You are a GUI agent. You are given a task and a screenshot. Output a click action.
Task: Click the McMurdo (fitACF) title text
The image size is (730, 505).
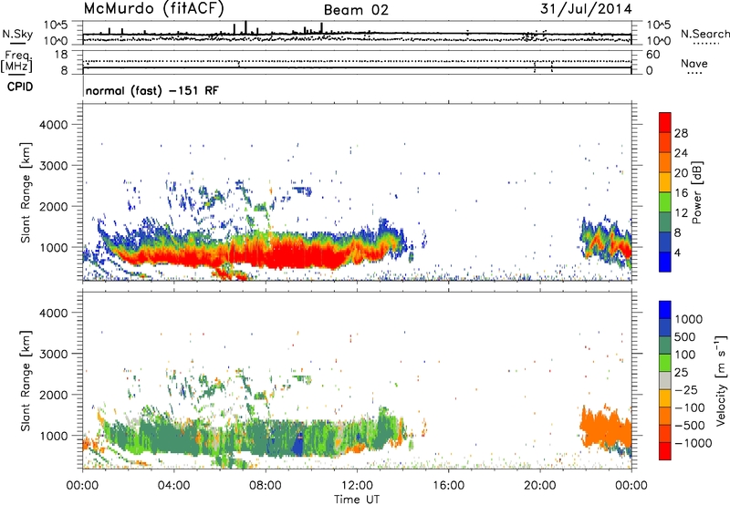[x=153, y=9]
